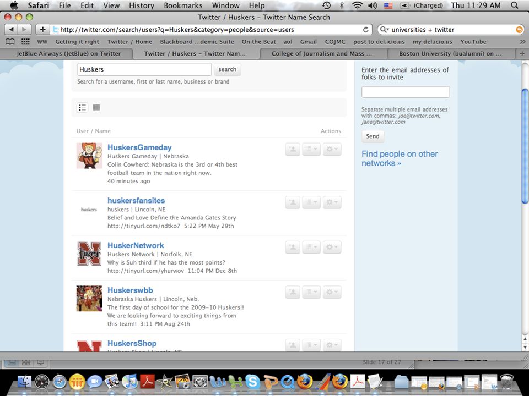Click the Send invite button
The width and height of the screenshot is (529, 396).
pos(373,136)
